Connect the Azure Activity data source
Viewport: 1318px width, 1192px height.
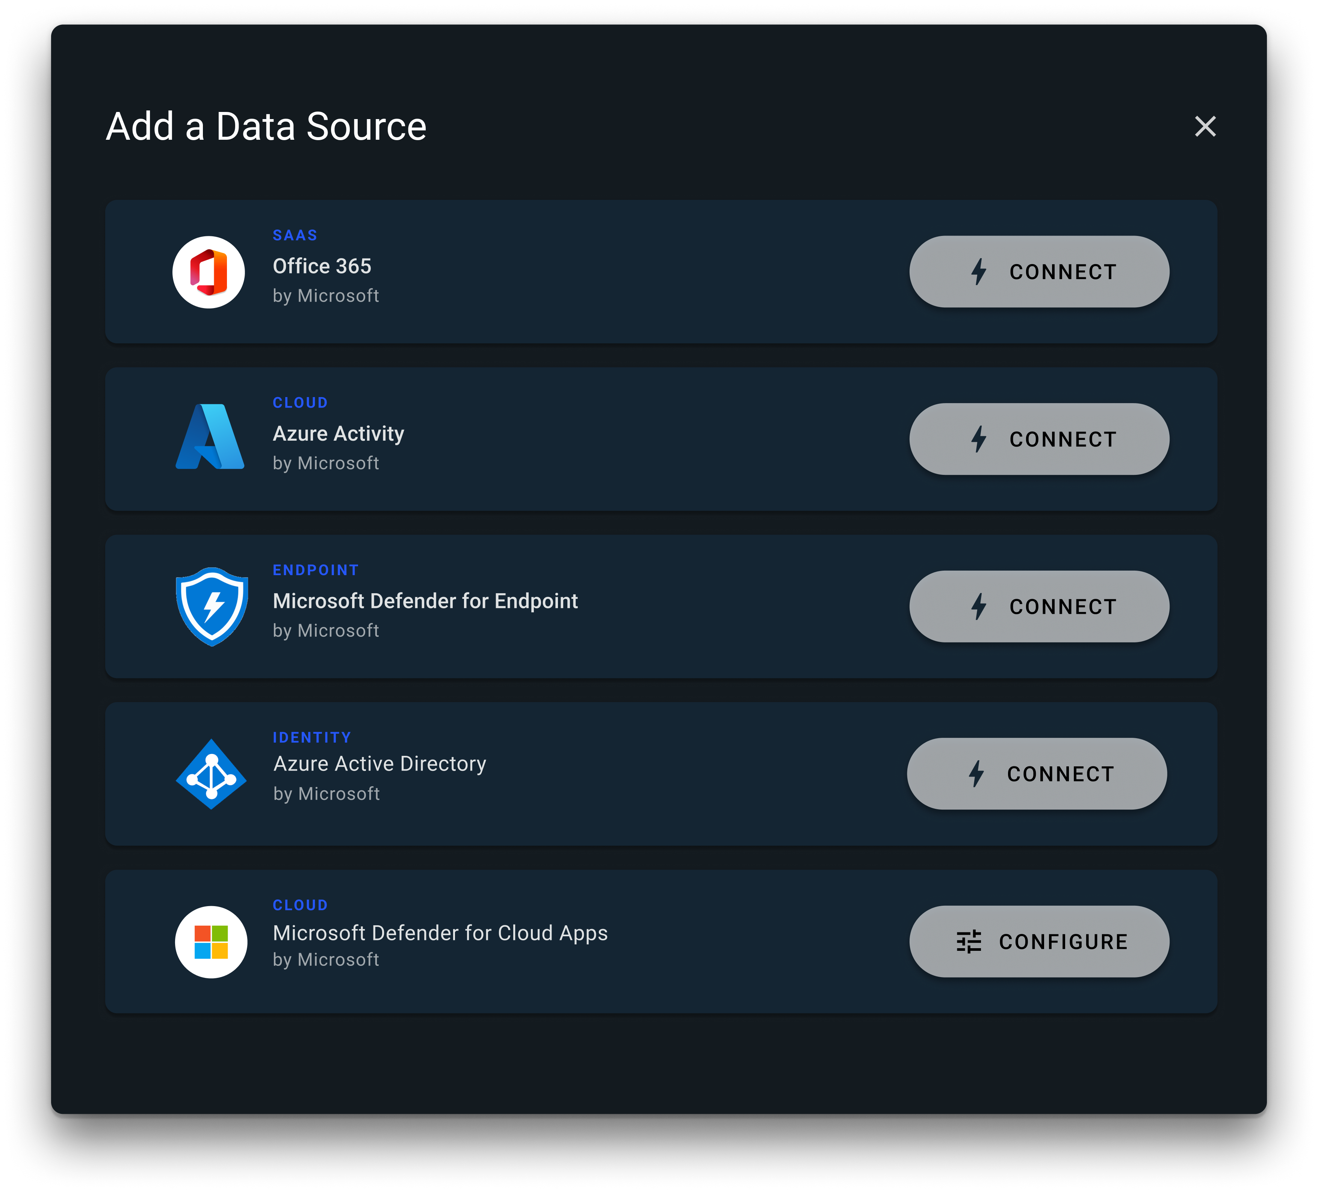click(x=1040, y=439)
